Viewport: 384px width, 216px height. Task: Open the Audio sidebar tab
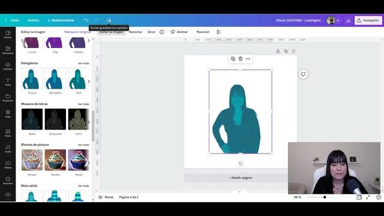coord(8,149)
